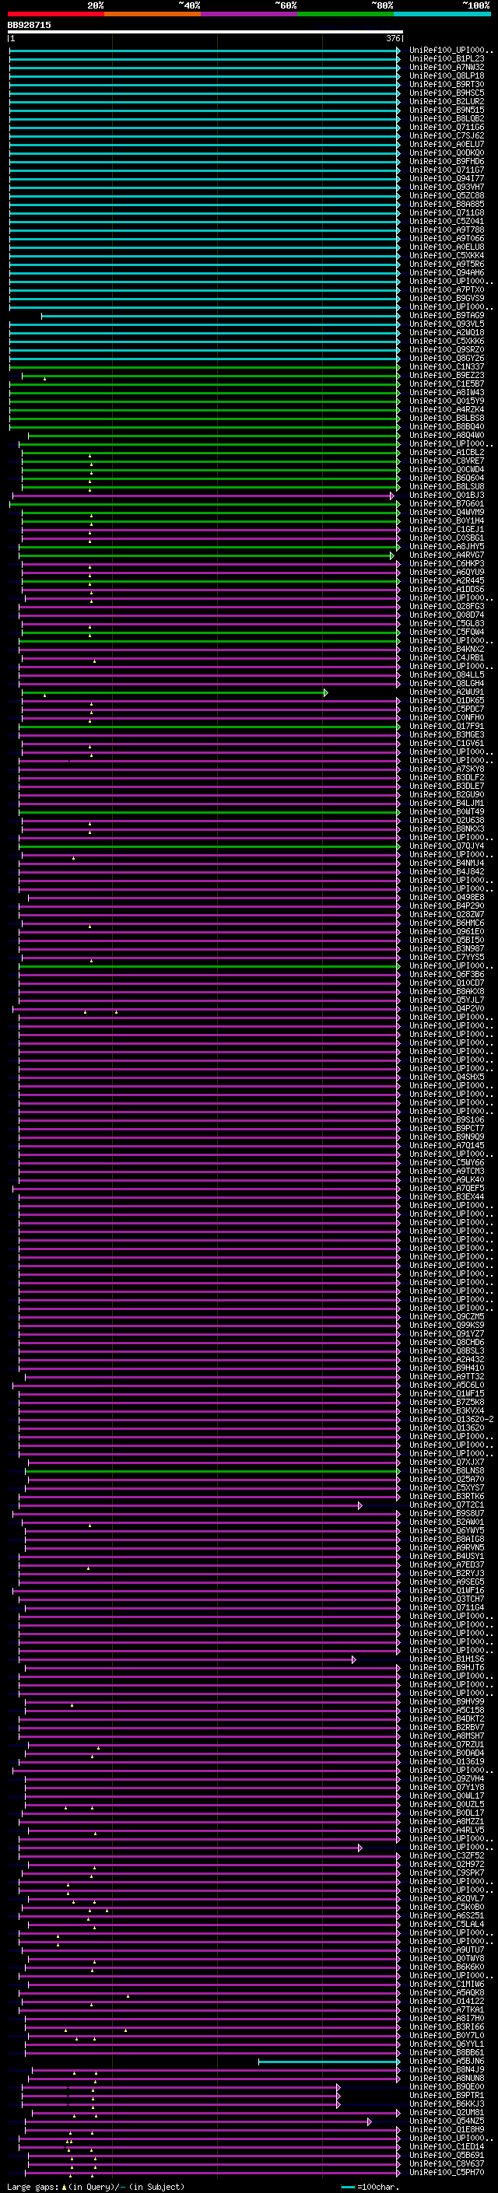Click the purple arrowhead of Q54NZ5 alignment
Viewport: 498px width, 2193px height.
click(x=369, y=2121)
